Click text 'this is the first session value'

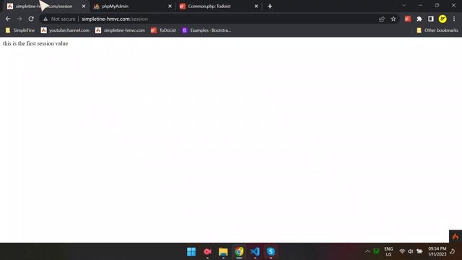(x=35, y=43)
